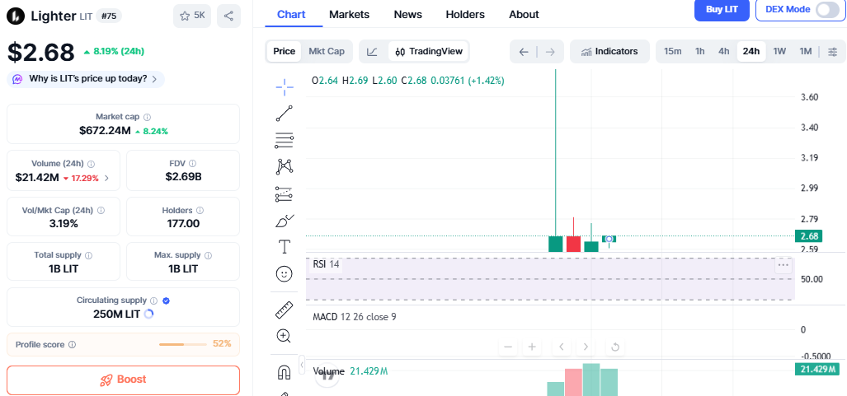Switch chart to Mkt Cap view
Image resolution: width=847 pixels, height=396 pixels.
[327, 51]
